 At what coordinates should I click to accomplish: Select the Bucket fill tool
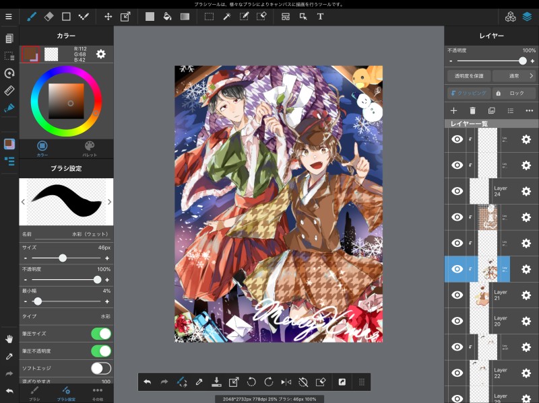pos(167,16)
